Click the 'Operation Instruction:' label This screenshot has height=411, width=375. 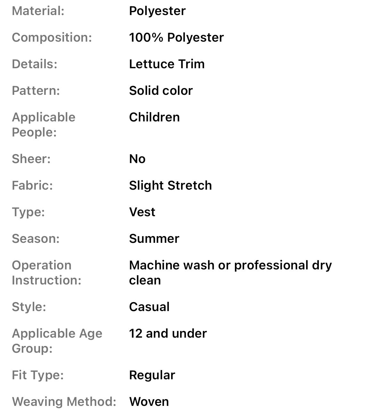pos(46,273)
